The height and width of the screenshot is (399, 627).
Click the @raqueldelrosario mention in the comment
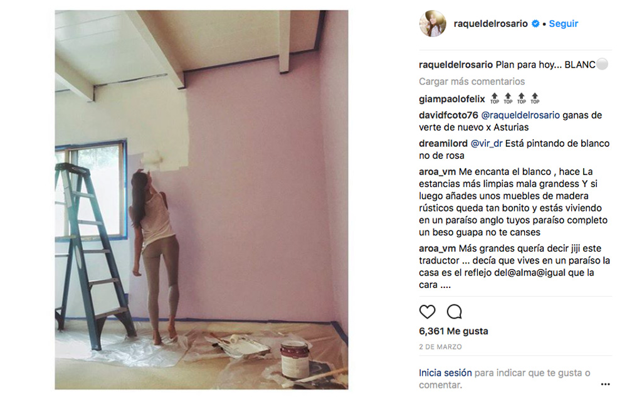(x=520, y=115)
